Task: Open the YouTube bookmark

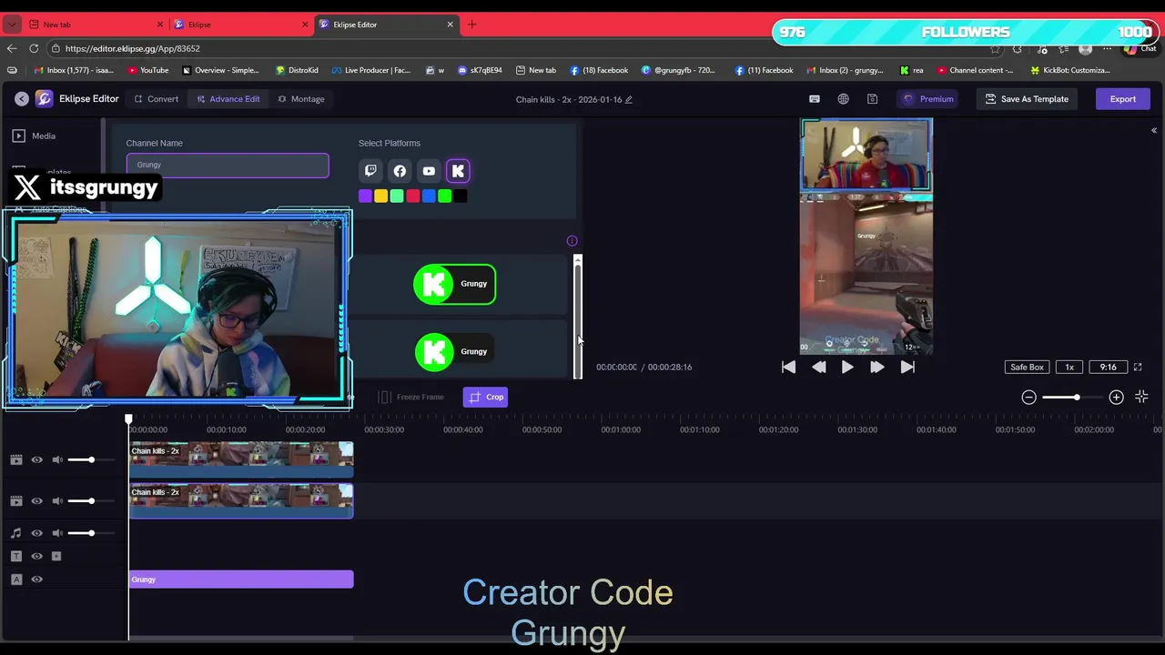Action: 148,70
